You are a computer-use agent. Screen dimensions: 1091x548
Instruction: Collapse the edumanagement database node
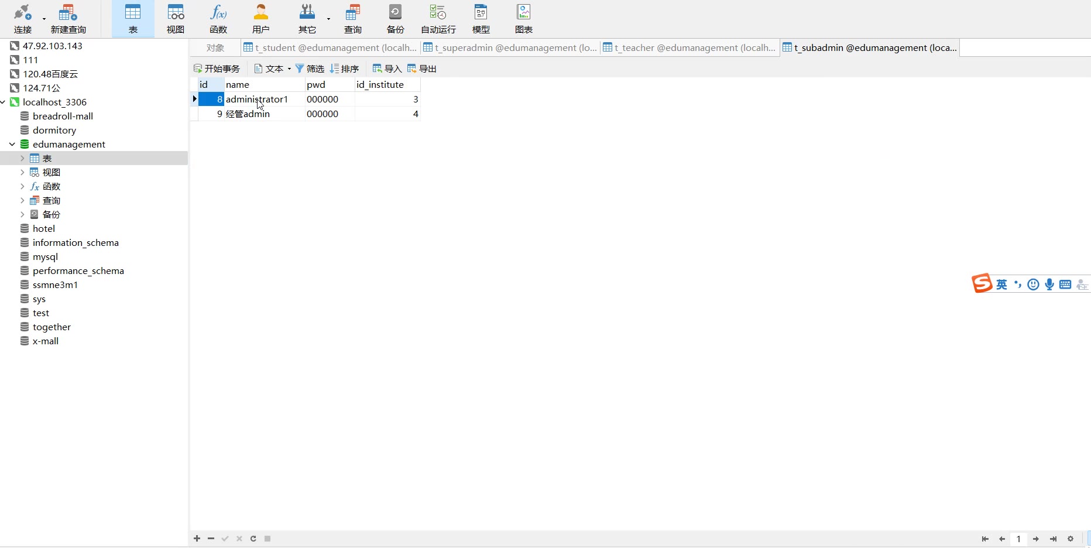tap(12, 144)
